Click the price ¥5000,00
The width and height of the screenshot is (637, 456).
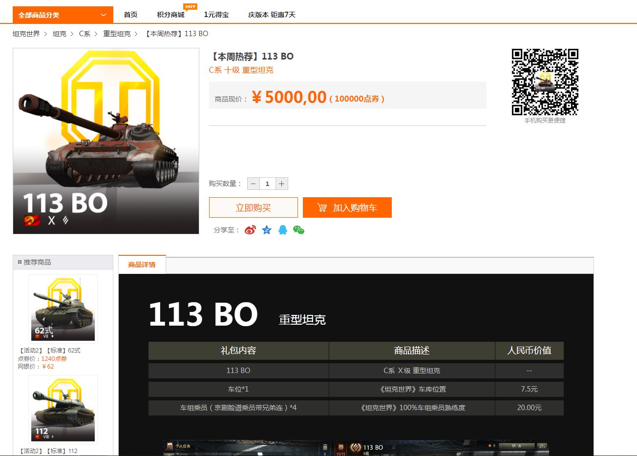[289, 97]
